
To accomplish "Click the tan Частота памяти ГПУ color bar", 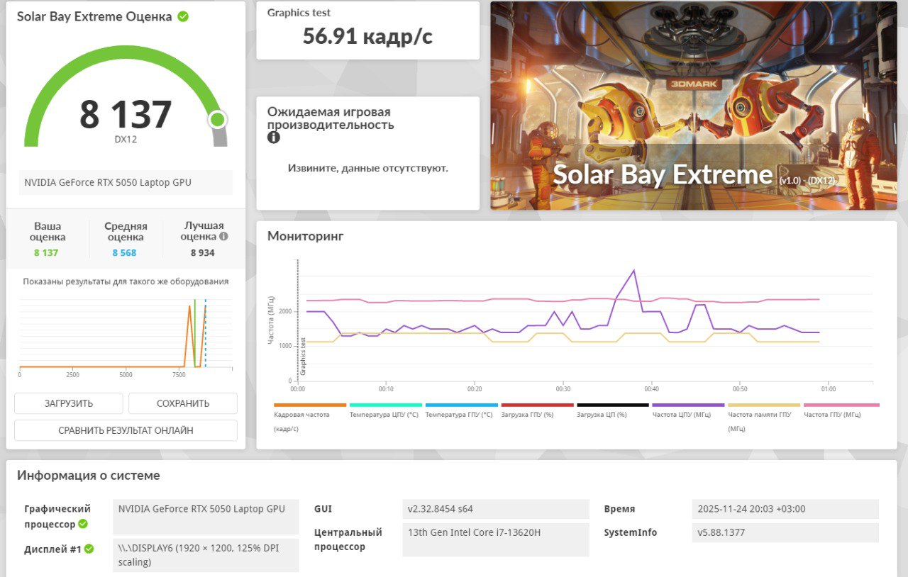I will tap(764, 405).
